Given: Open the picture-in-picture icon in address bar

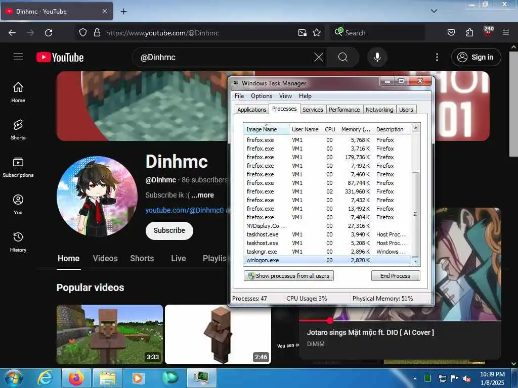Looking at the screenshot, I should pos(303,33).
